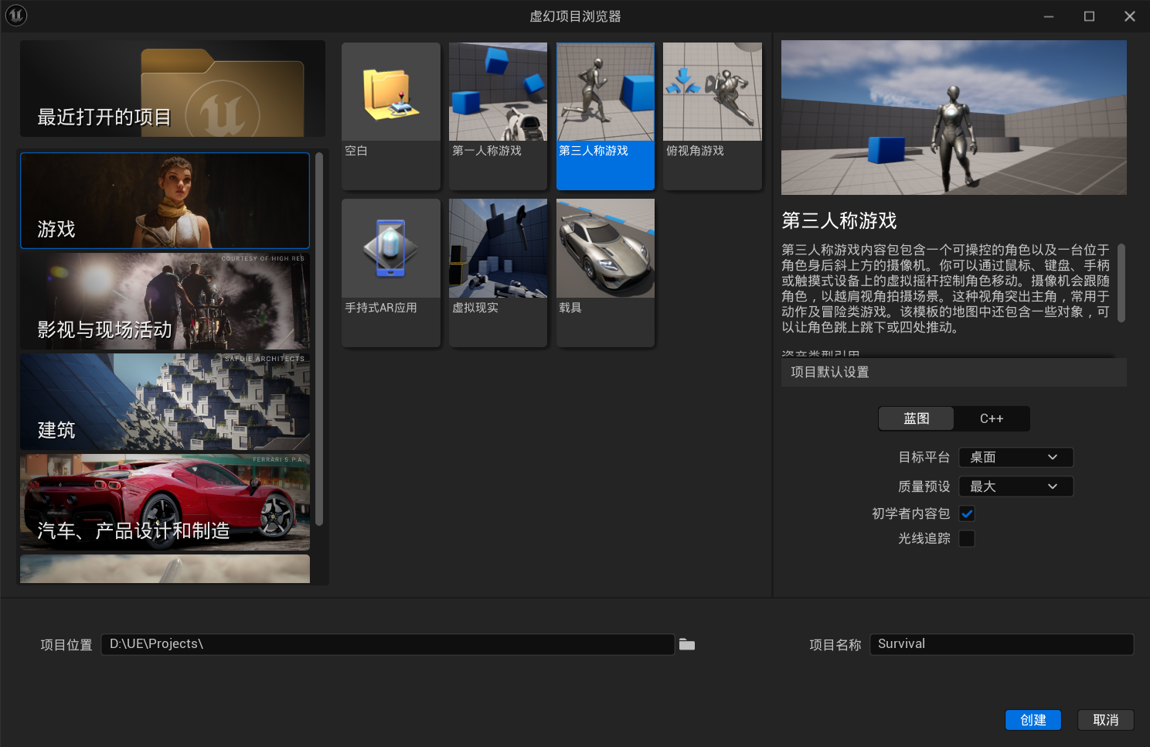Select the 俯视角游戏 template

click(713, 116)
